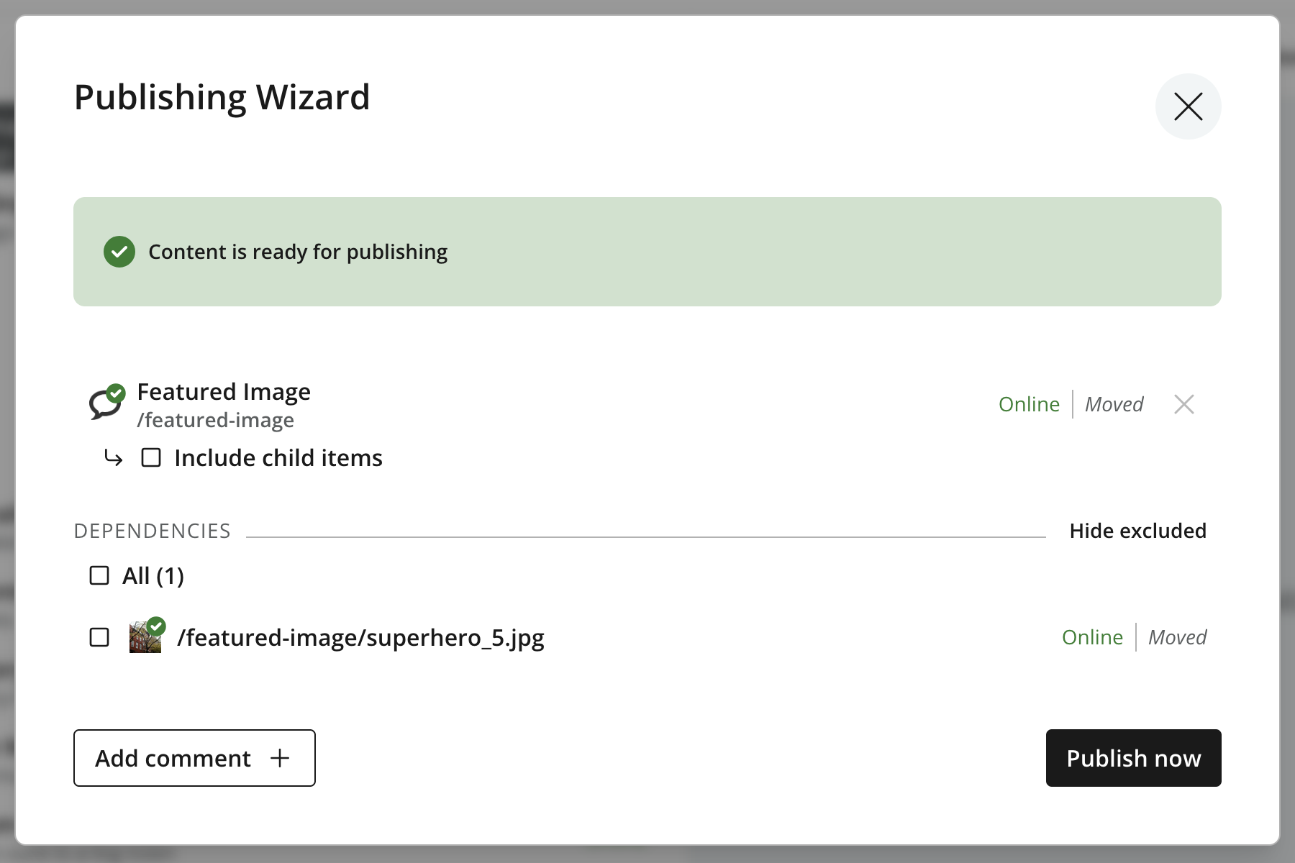The width and height of the screenshot is (1295, 863).
Task: Click the Publishing Wizard title
Action: (x=222, y=97)
